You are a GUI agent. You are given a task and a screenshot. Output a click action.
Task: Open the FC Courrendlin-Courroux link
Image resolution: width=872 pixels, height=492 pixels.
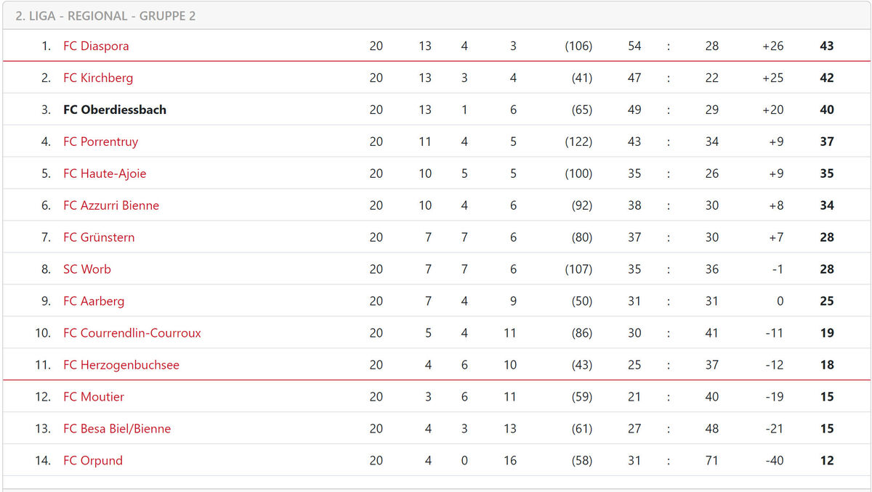(132, 333)
